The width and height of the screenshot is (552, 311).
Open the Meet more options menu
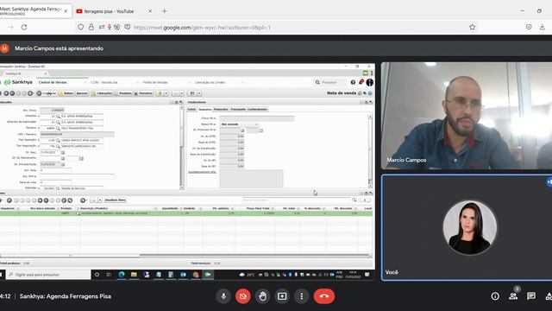point(302,296)
